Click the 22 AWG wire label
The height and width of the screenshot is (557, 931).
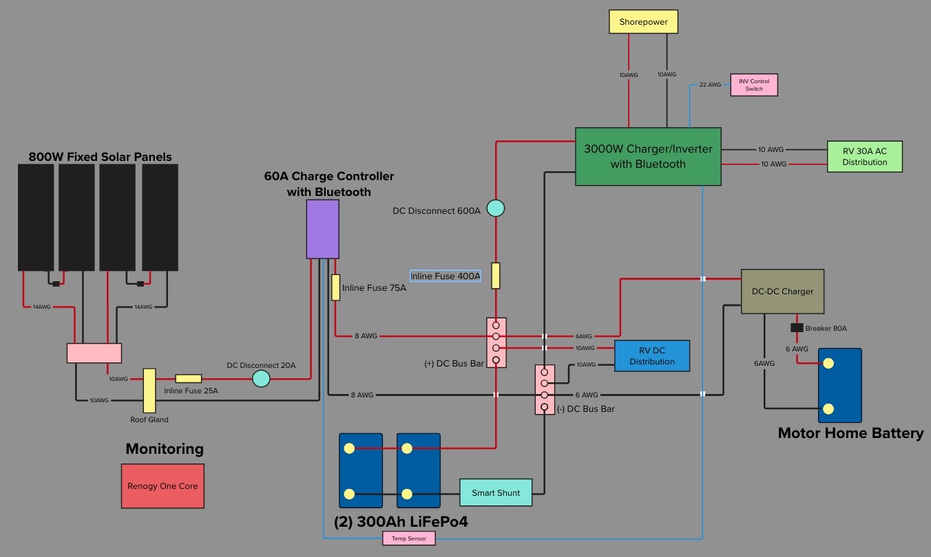710,85
